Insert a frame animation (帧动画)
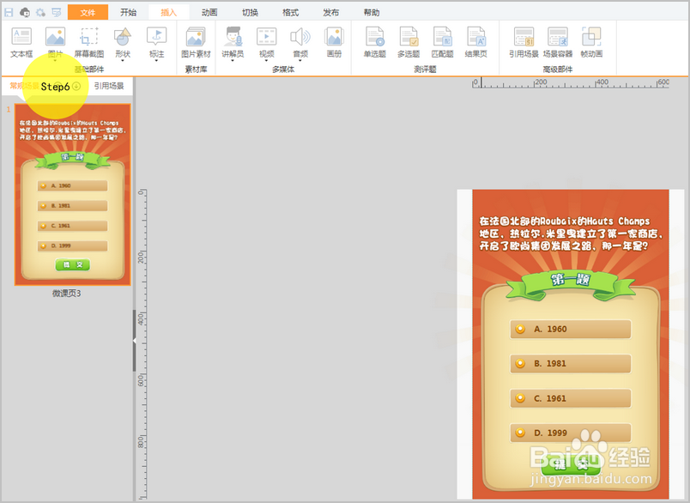Viewport: 690px width, 503px height. point(591,42)
